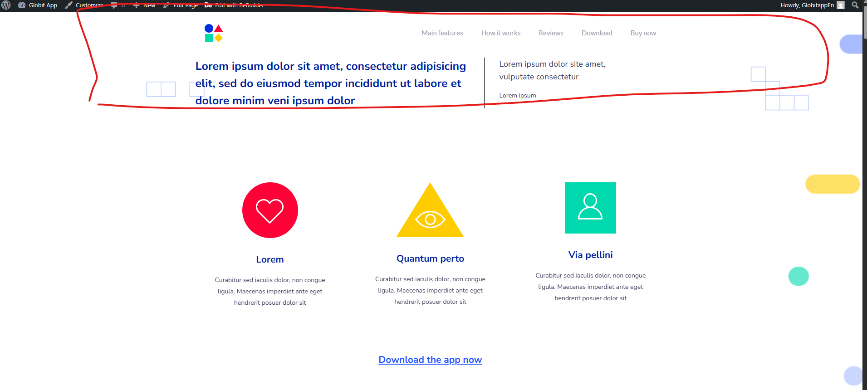Click the WordPress logo in admin bar
The image size is (867, 390).
click(6, 5)
